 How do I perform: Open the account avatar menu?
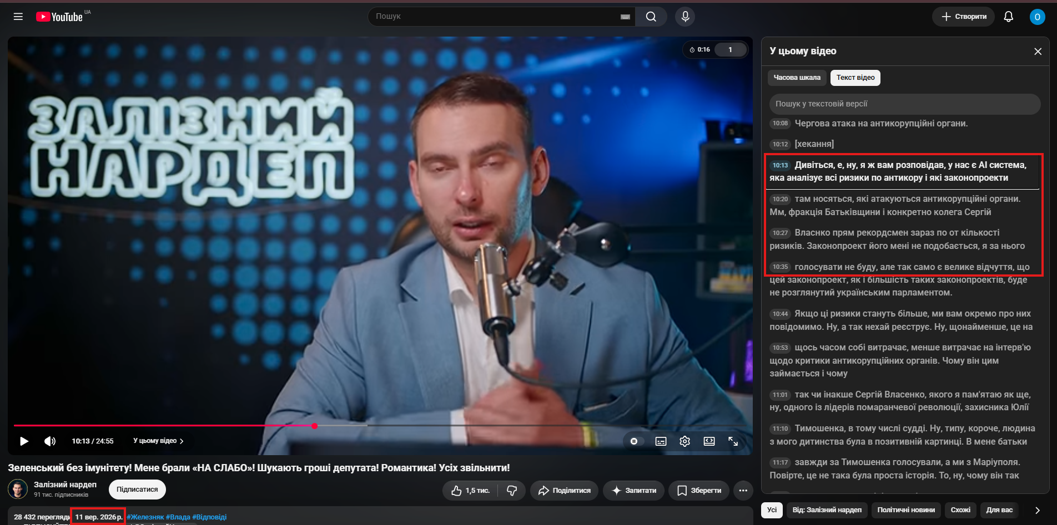point(1037,17)
